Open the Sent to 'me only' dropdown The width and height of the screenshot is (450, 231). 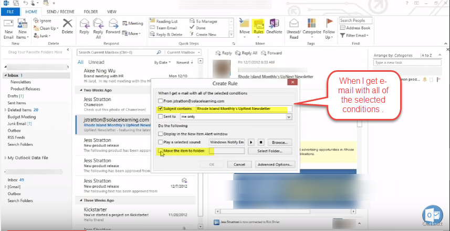click(x=288, y=117)
